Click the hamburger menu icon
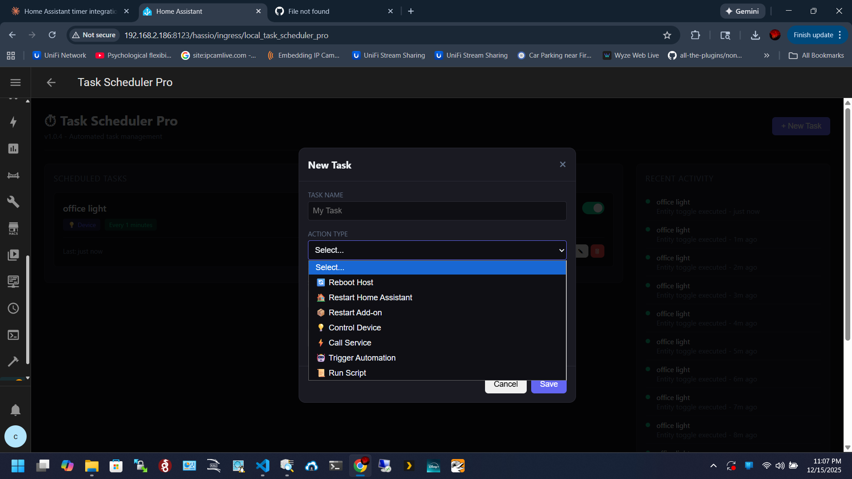Screen dimensions: 852x479 point(16,82)
